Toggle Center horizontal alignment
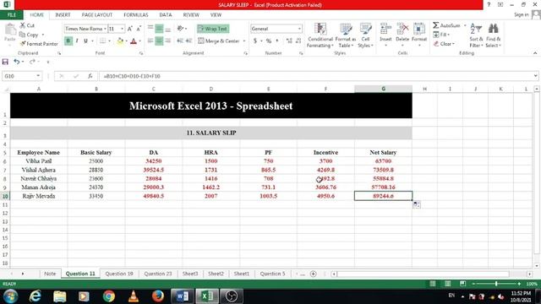The width and height of the screenshot is (541, 304). 159,41
